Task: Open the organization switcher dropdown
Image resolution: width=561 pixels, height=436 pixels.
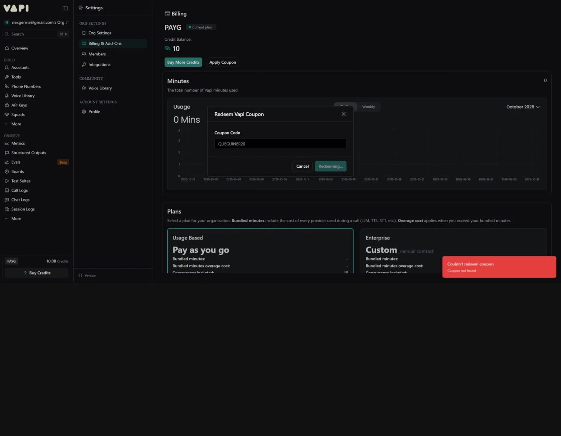Action: [36, 22]
